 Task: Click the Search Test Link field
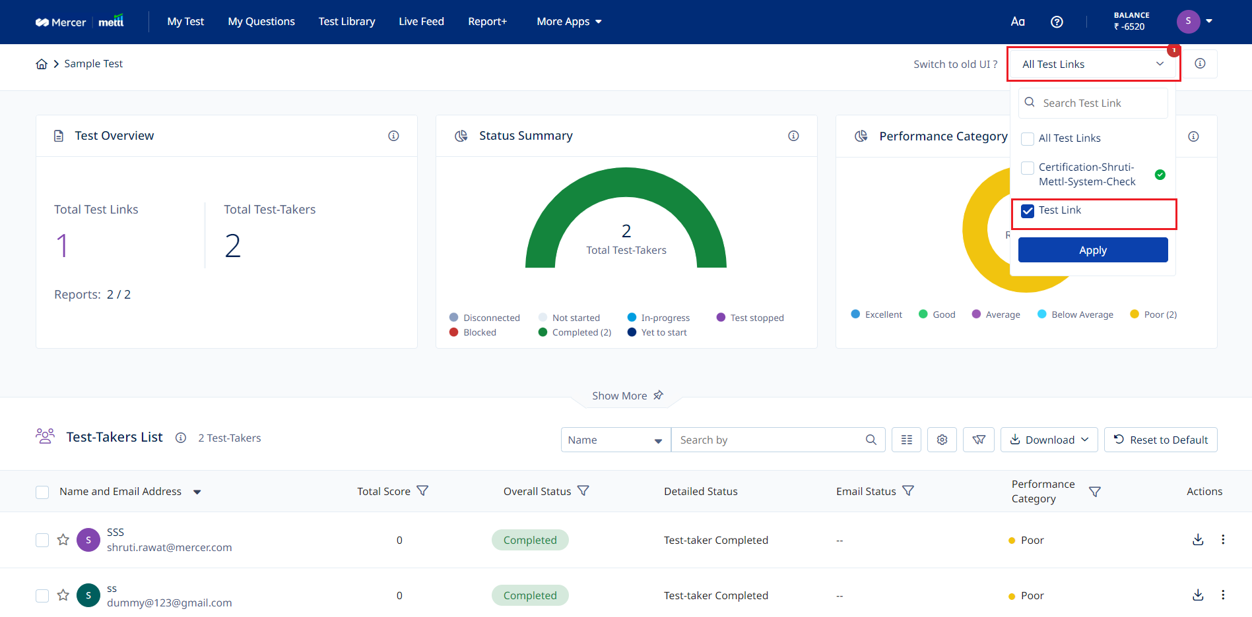point(1093,103)
